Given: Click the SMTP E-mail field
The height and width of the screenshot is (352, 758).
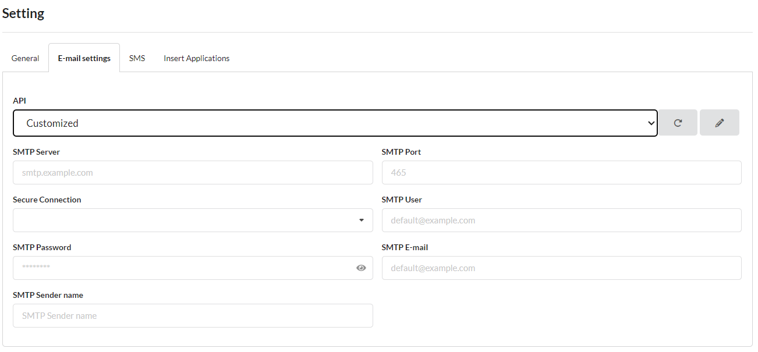Looking at the screenshot, I should pos(561,268).
